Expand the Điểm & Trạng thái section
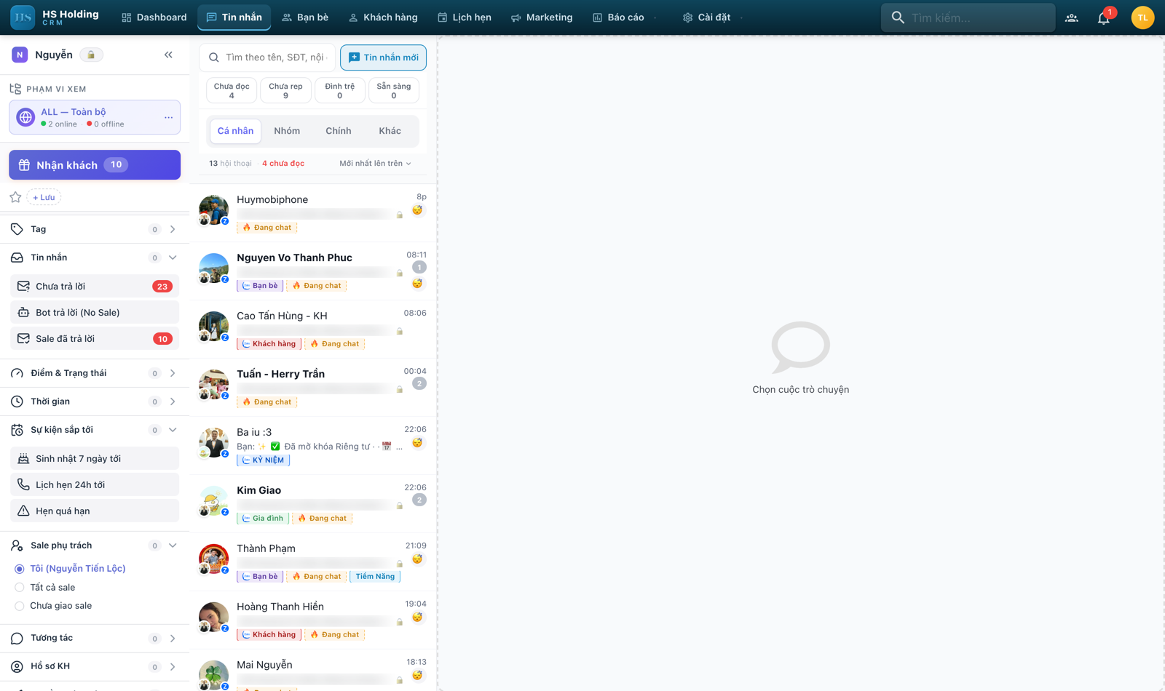The width and height of the screenshot is (1165, 691). (173, 373)
